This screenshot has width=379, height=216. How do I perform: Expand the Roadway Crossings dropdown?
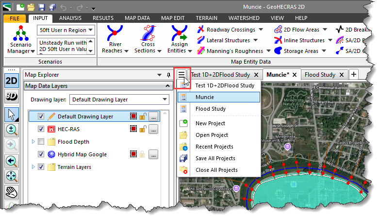261,30
